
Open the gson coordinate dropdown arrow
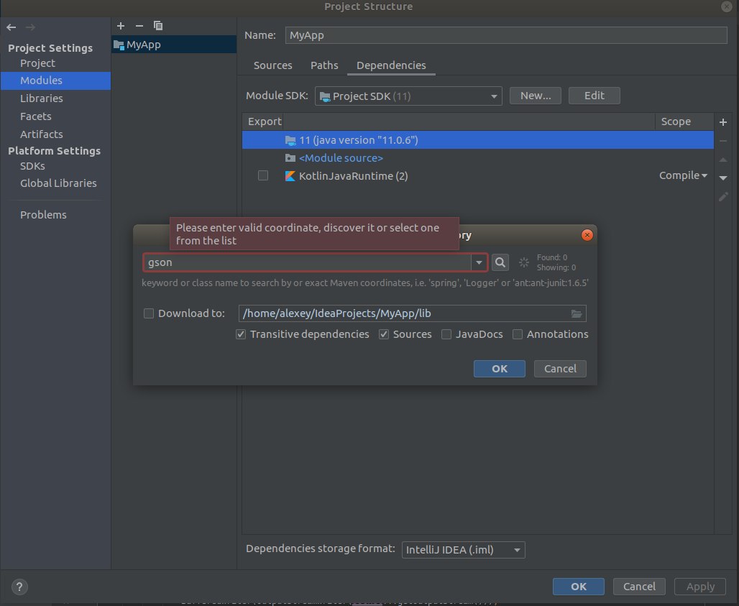click(479, 262)
